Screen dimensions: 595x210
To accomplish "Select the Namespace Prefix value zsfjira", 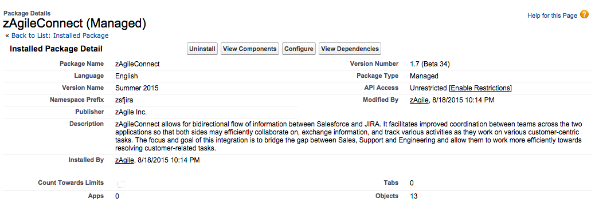I will [x=124, y=101].
